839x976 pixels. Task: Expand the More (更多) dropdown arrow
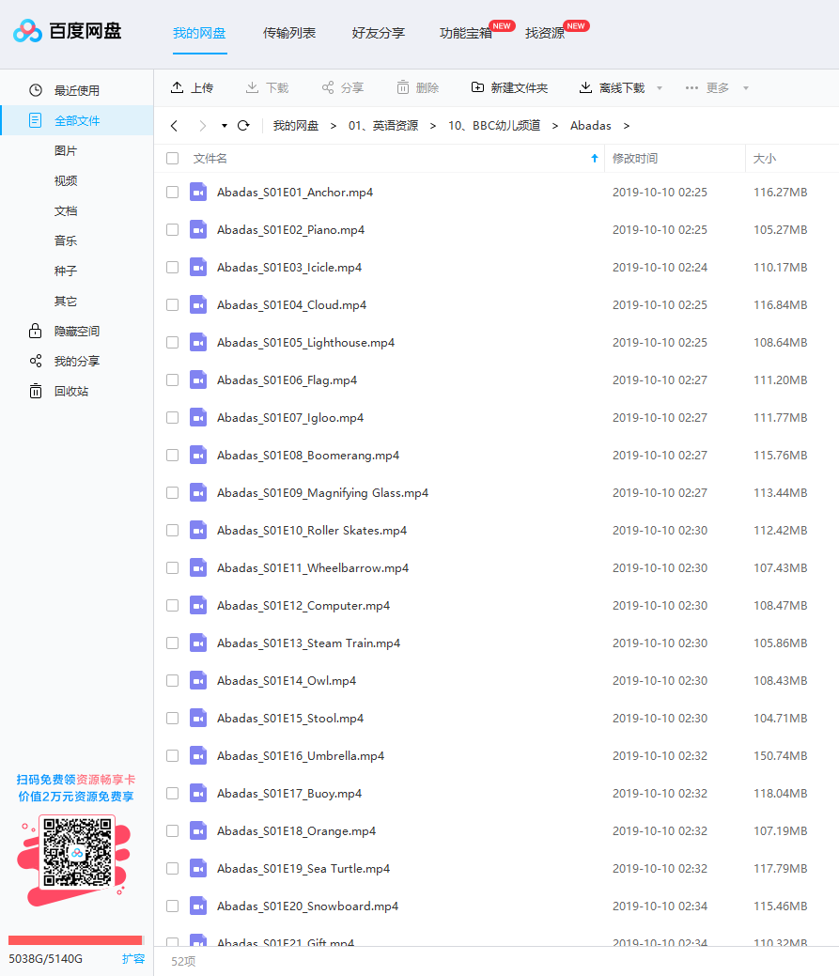746,88
